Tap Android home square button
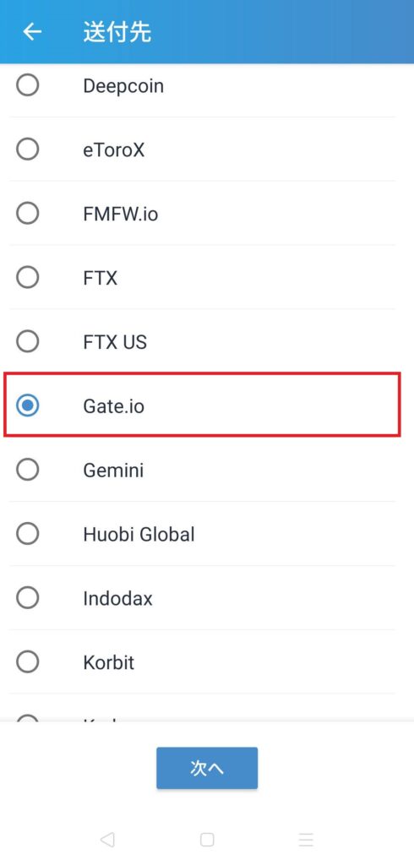Screen dimensions: 414x865 click(x=207, y=839)
